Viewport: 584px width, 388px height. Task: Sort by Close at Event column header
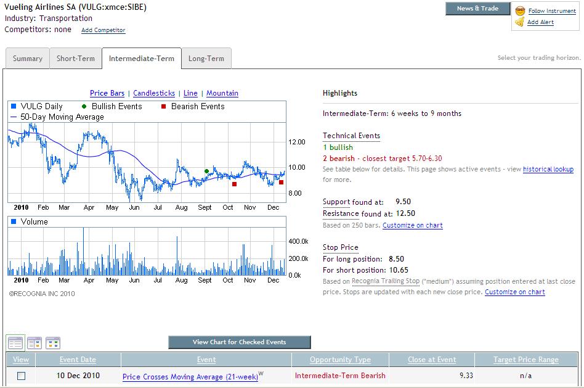point(432,360)
